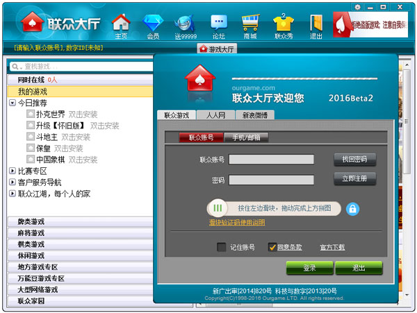
Task: Select the 同时在线 0人 row
Action: coord(81,80)
